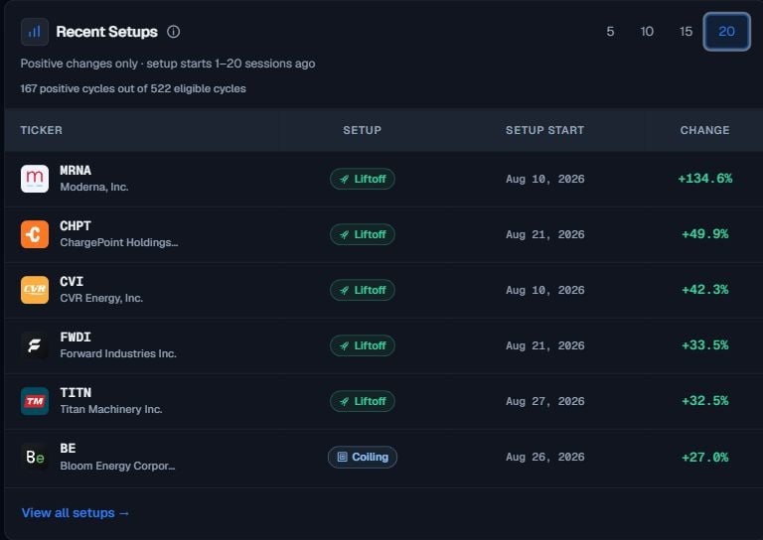
Task: Click the Moderna MRNA logo
Action: coord(35,179)
